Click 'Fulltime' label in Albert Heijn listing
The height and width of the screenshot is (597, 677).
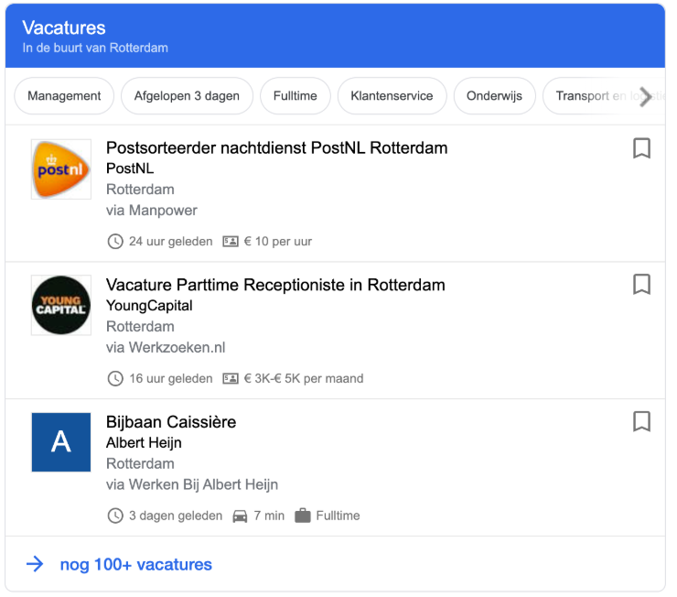tap(338, 516)
